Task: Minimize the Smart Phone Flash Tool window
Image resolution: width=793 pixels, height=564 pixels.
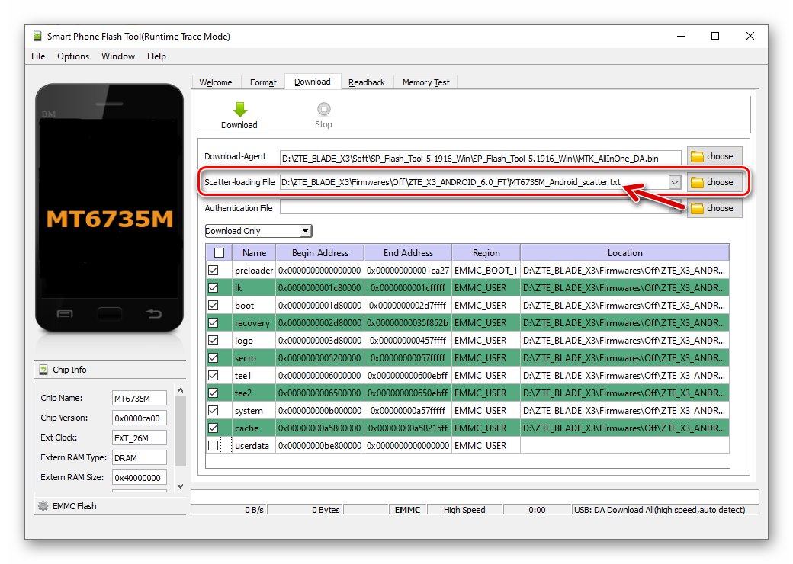Action: point(681,36)
